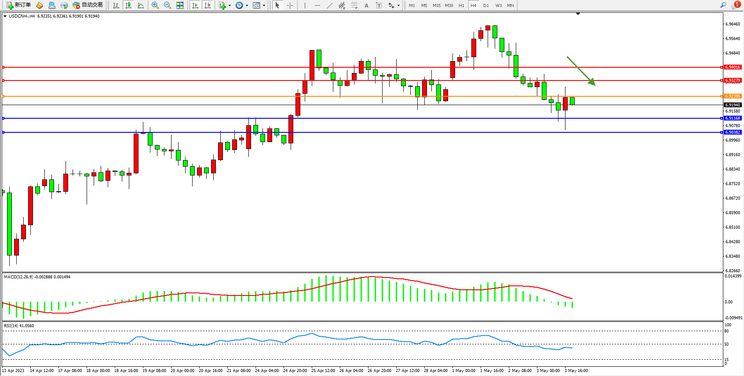Switch timeframe to M15
744x376 pixels.
click(436, 5)
